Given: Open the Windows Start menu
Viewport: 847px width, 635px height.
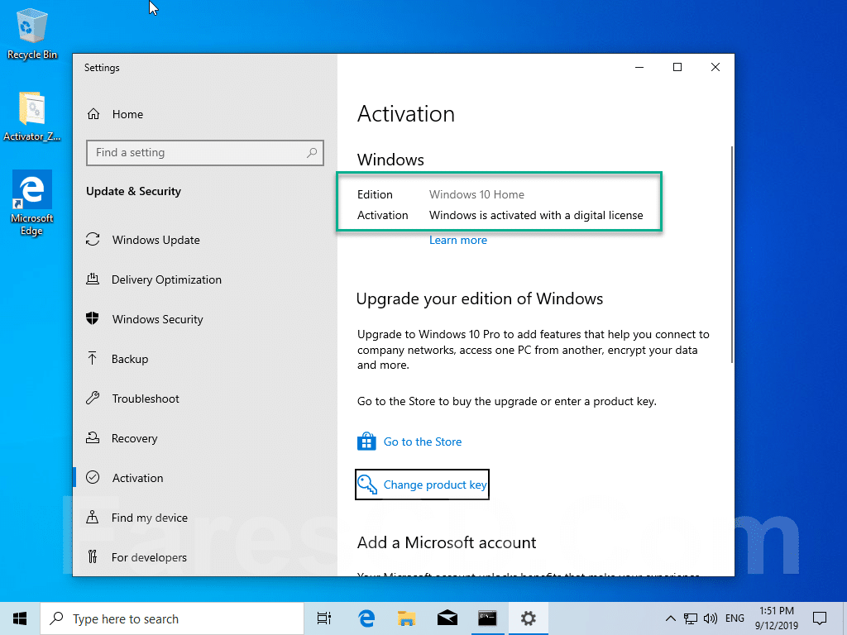Looking at the screenshot, I should tap(20, 618).
